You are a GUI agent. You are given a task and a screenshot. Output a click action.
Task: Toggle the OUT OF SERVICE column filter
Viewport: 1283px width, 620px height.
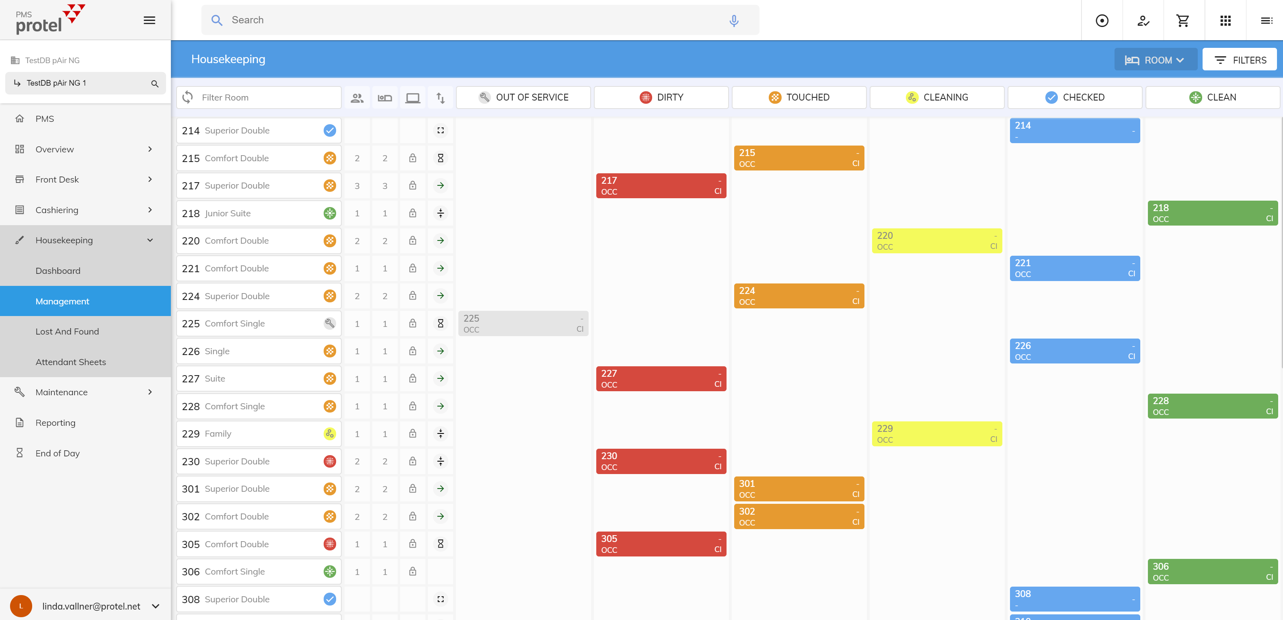tap(523, 97)
